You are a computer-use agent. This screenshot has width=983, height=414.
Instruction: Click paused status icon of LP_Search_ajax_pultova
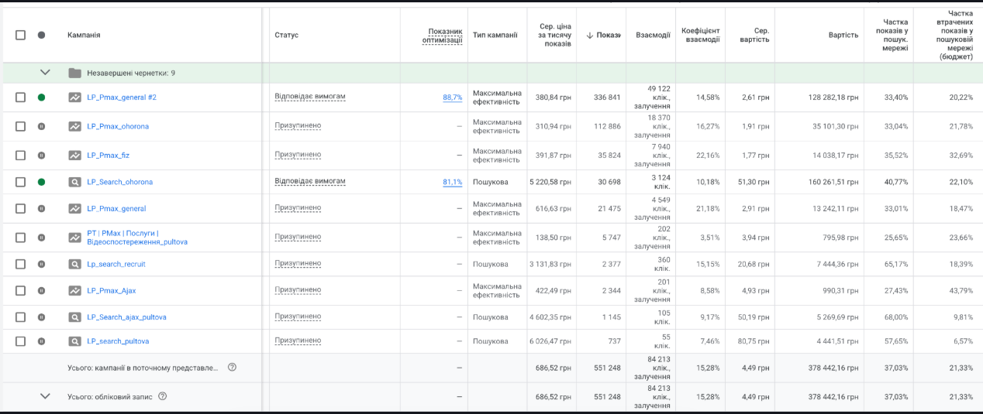pos(41,317)
